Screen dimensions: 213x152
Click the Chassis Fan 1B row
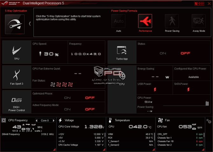point(180,141)
